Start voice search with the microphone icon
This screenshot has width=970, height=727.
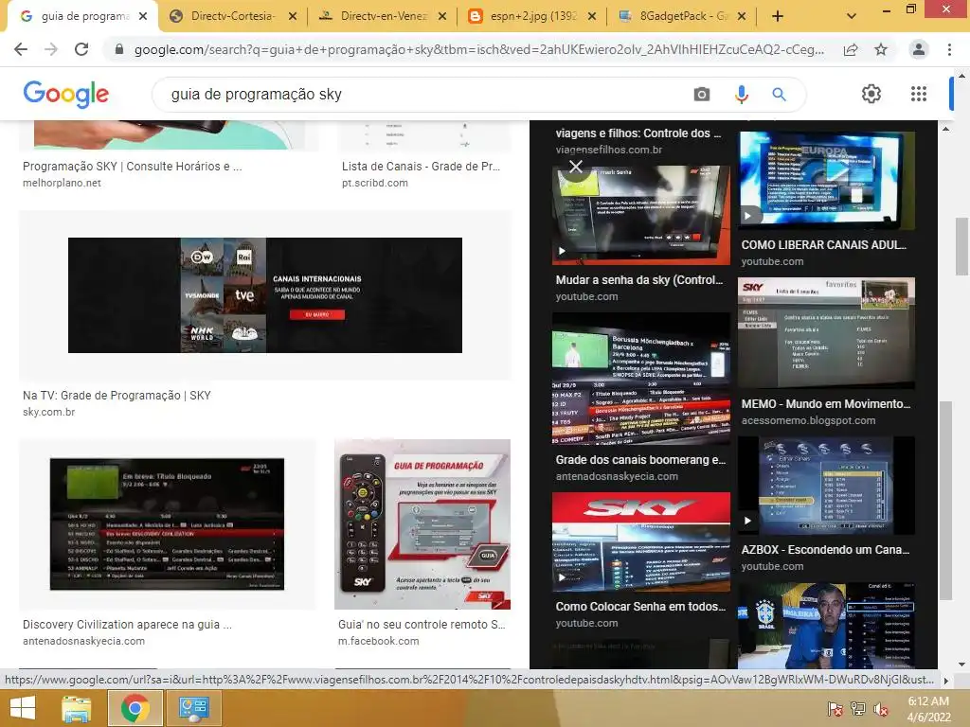741,94
